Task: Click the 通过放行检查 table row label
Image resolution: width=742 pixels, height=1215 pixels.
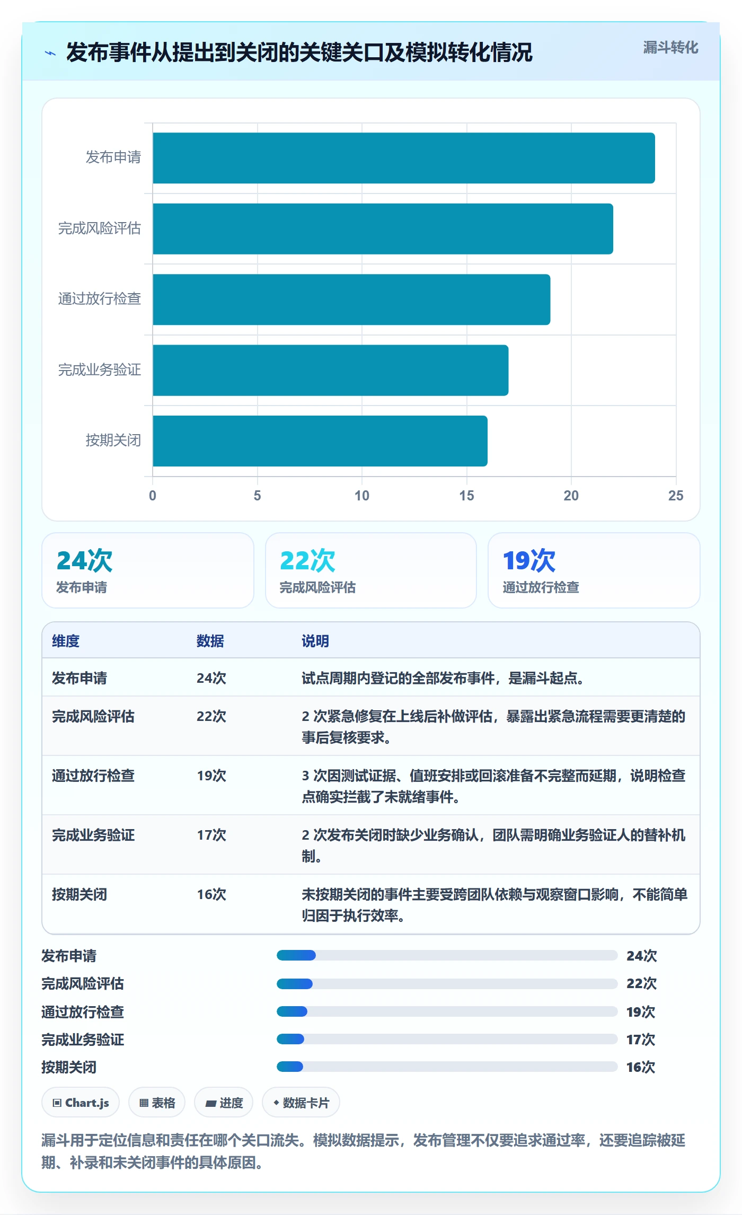Action: point(93,776)
